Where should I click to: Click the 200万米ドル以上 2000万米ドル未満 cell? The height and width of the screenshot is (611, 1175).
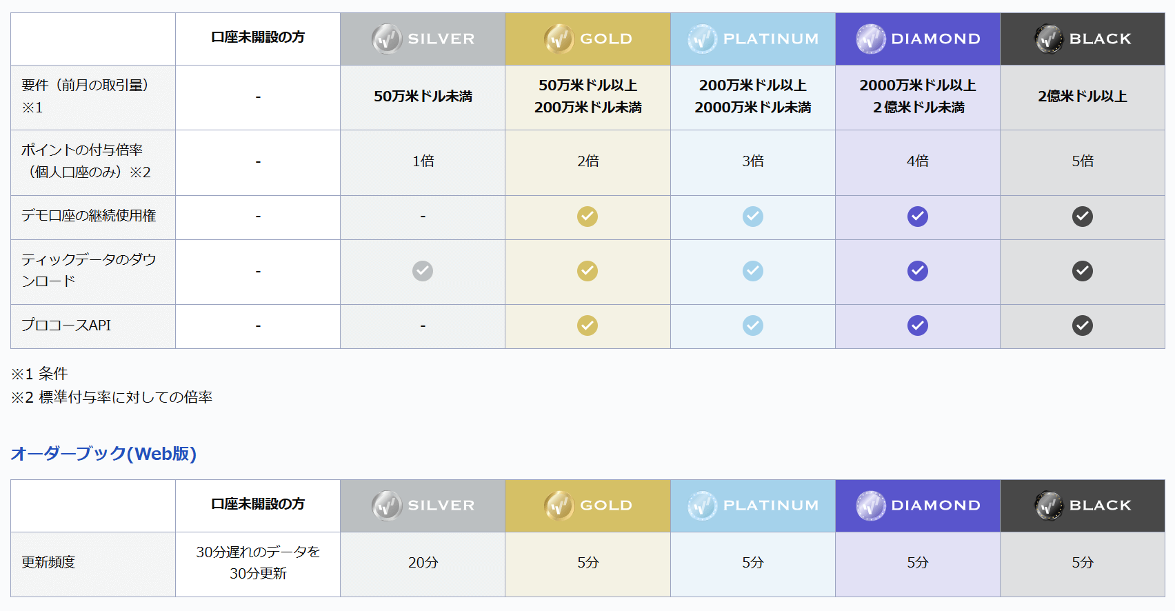tap(753, 97)
